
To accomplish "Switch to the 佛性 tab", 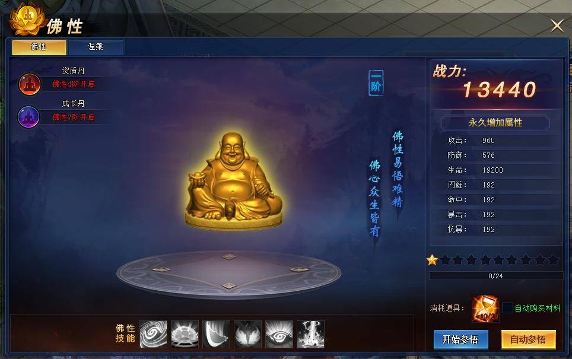I will 39,47.
